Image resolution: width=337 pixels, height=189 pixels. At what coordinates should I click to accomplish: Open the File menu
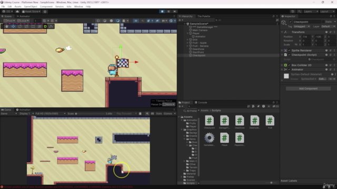[x=3, y=7]
